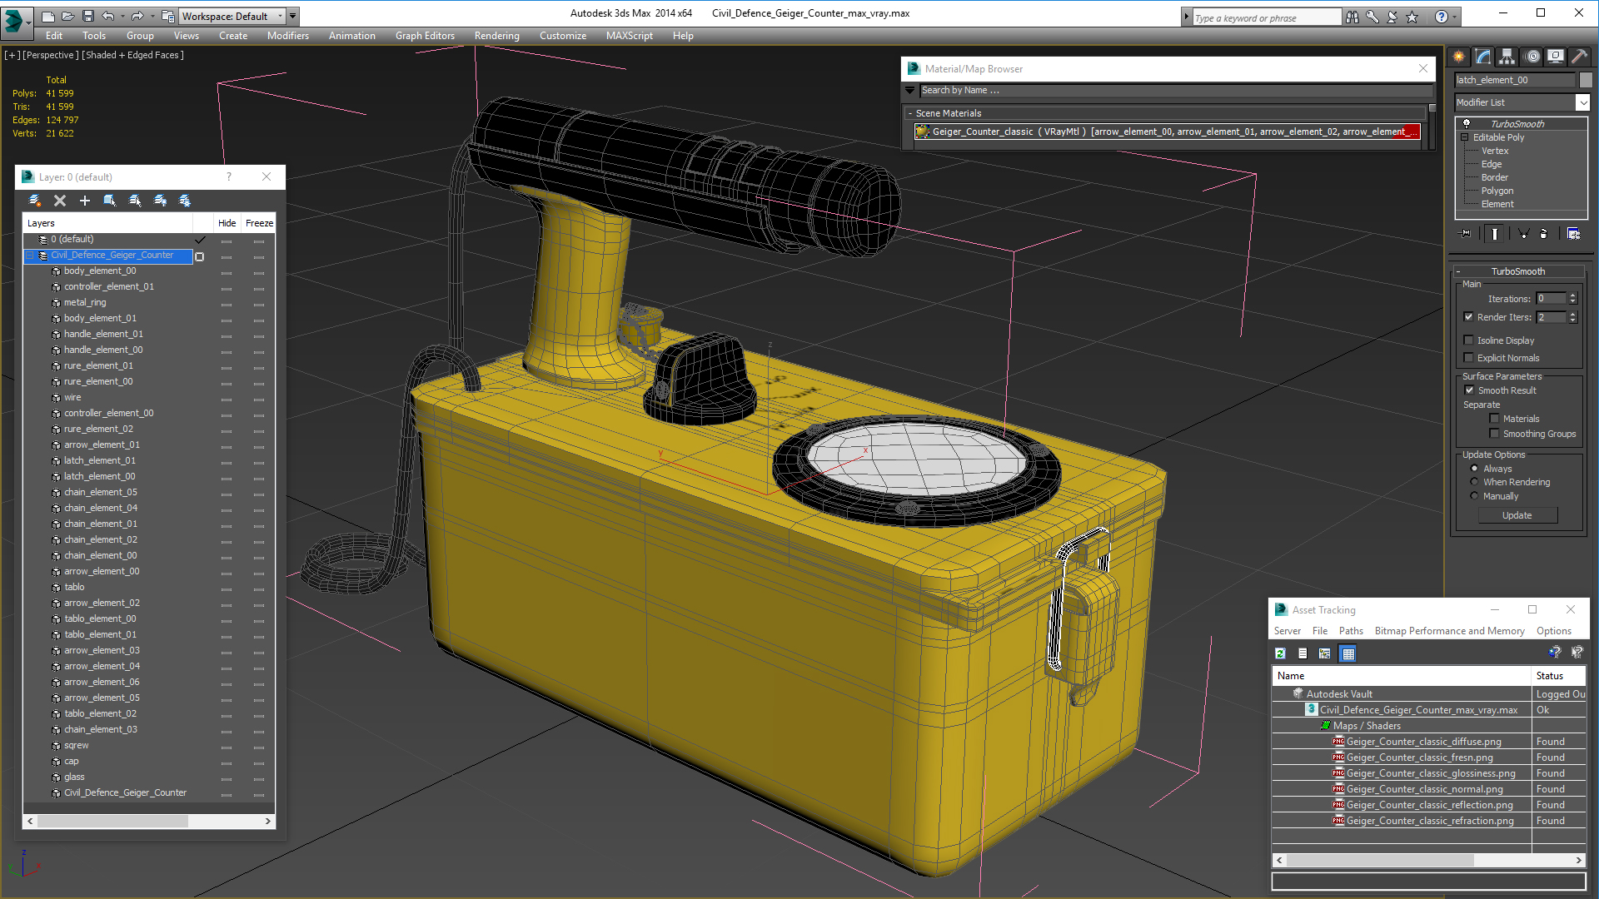
Task: Toggle the Smooth Result checkbox
Action: pyautogui.click(x=1470, y=390)
